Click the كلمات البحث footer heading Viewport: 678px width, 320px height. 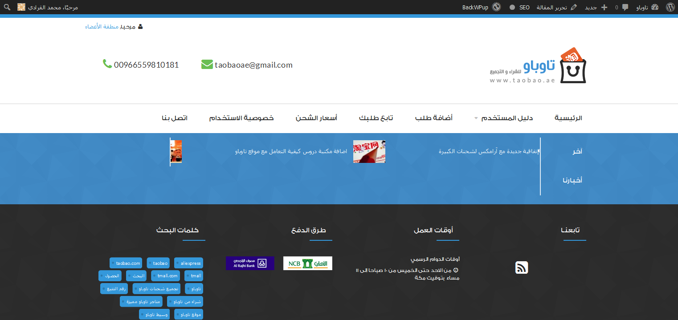177,230
